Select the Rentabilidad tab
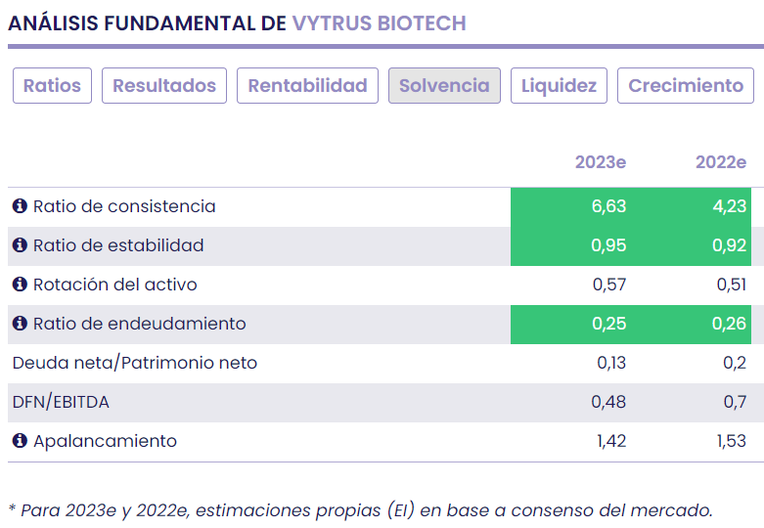 coord(307,86)
